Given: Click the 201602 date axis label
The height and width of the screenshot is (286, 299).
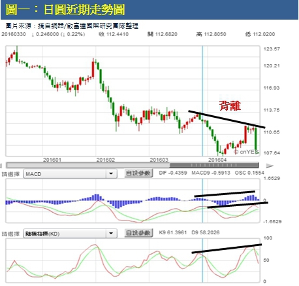Looking at the screenshot, I should point(106,160).
